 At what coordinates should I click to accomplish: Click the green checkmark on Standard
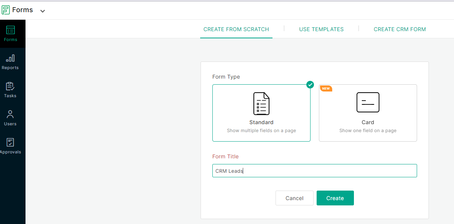tap(310, 85)
